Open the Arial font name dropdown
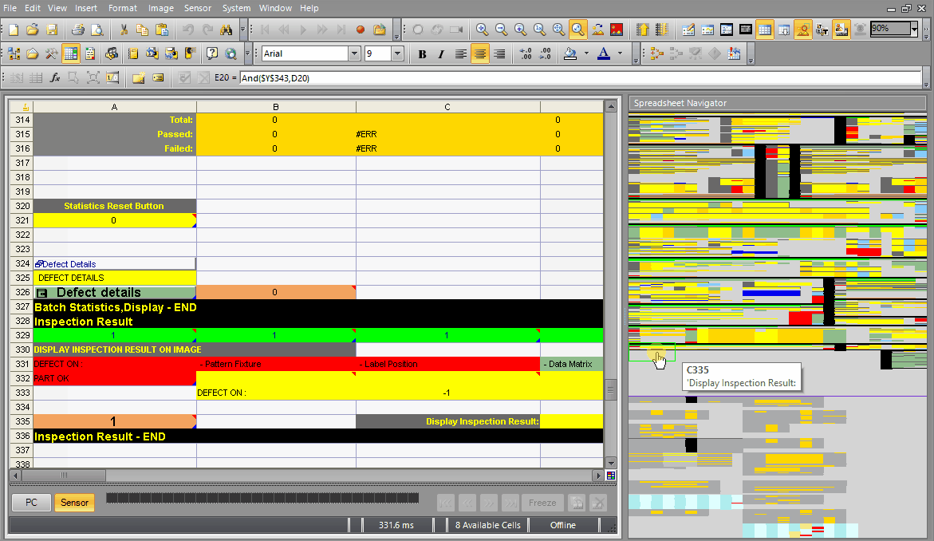The height and width of the screenshot is (541, 934). (354, 54)
